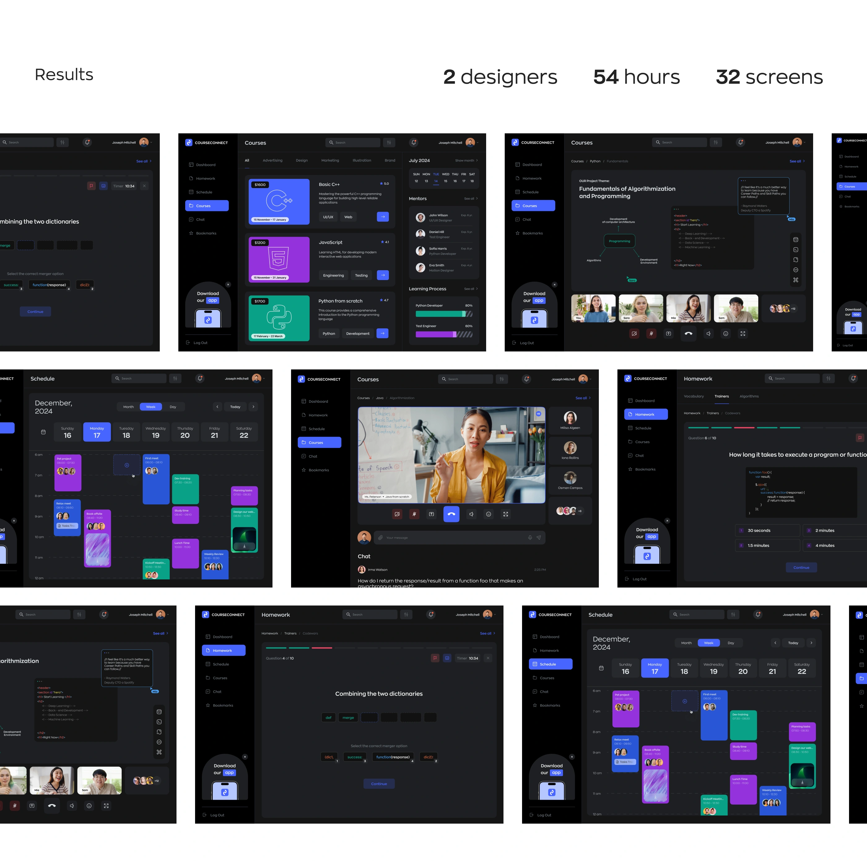Open the Basic C++ course arrow button

coord(382,217)
